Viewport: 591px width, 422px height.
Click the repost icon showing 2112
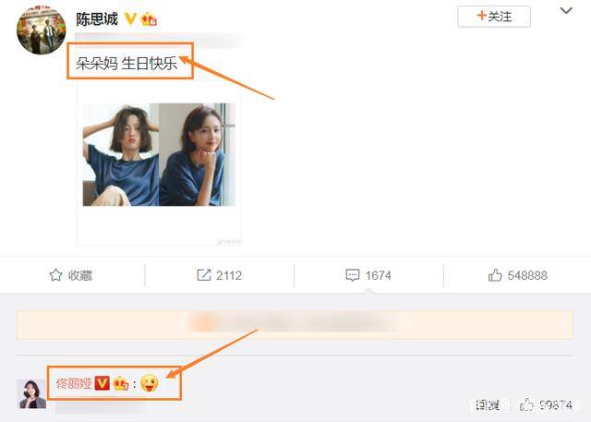pyautogui.click(x=204, y=275)
